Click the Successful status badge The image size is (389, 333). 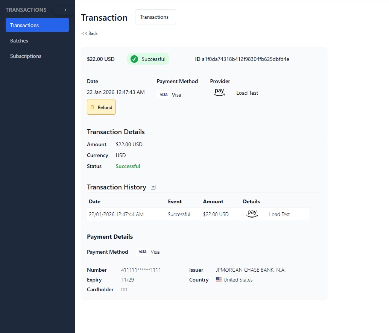pyautogui.click(x=148, y=59)
